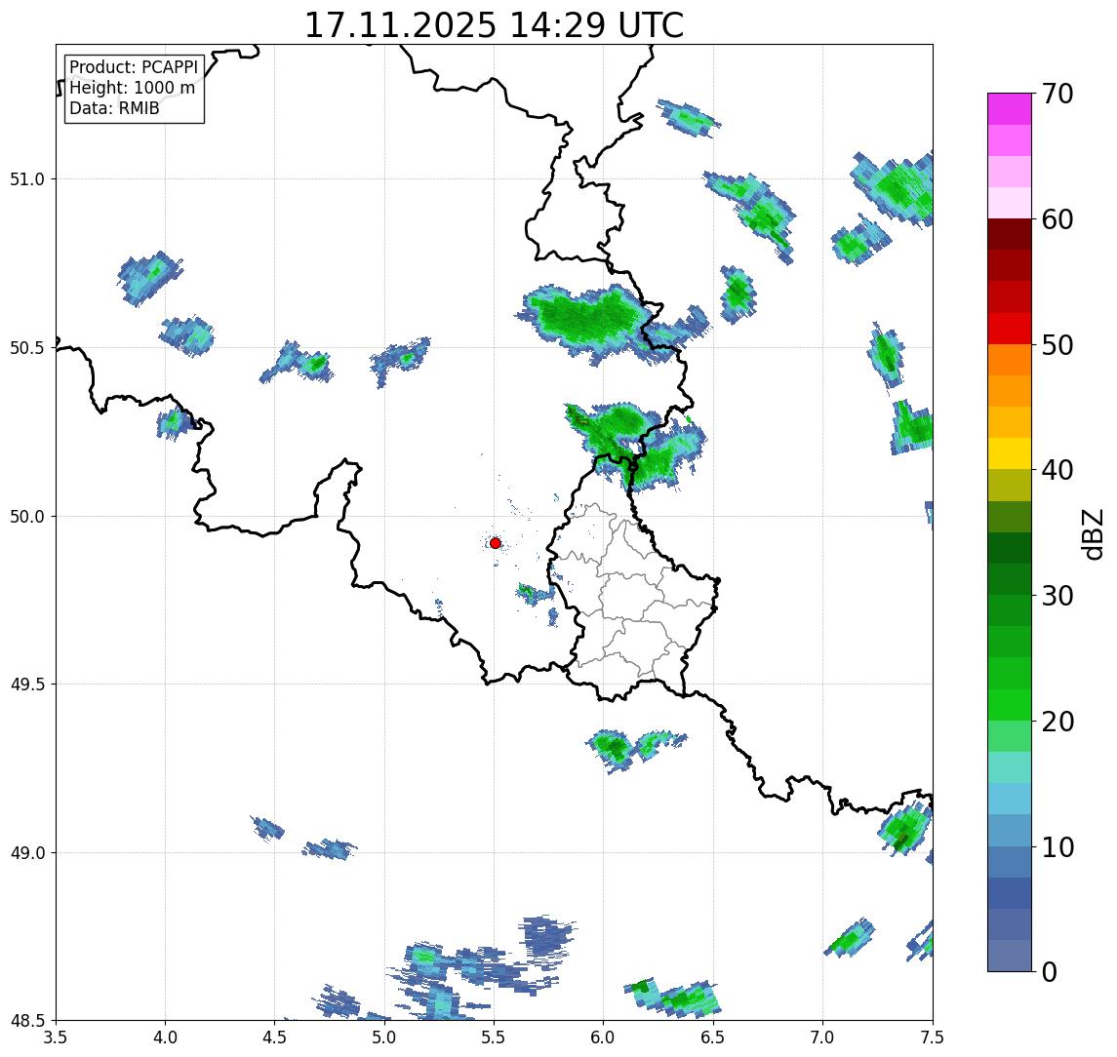Click longitude tick label 4.0
This screenshot has height=1057, width=1117.
(165, 1037)
